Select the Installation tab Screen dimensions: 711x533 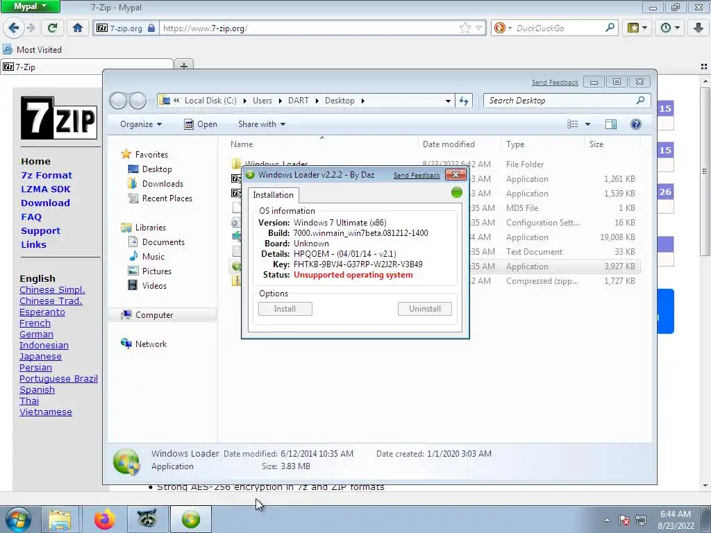273,195
